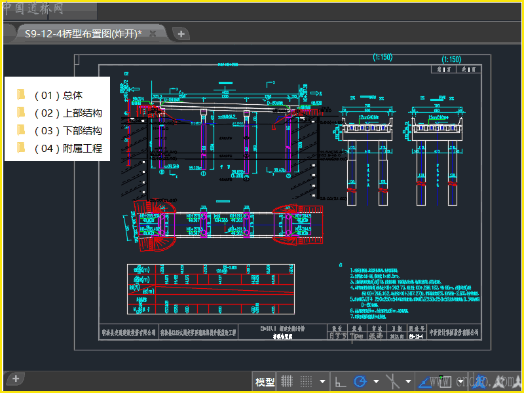Switch to the 模型 model space button
This screenshot has width=524, height=393.
[x=265, y=381]
